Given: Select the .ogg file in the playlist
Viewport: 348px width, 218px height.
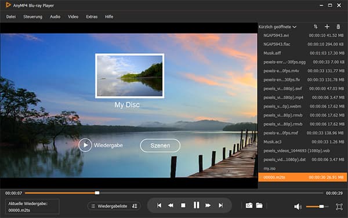Looking at the screenshot, I should click(x=303, y=62).
